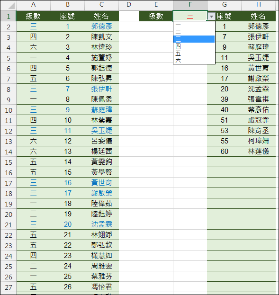Select 張伊軒 in column C
This screenshot has height=295, width=279.
coord(102,89)
